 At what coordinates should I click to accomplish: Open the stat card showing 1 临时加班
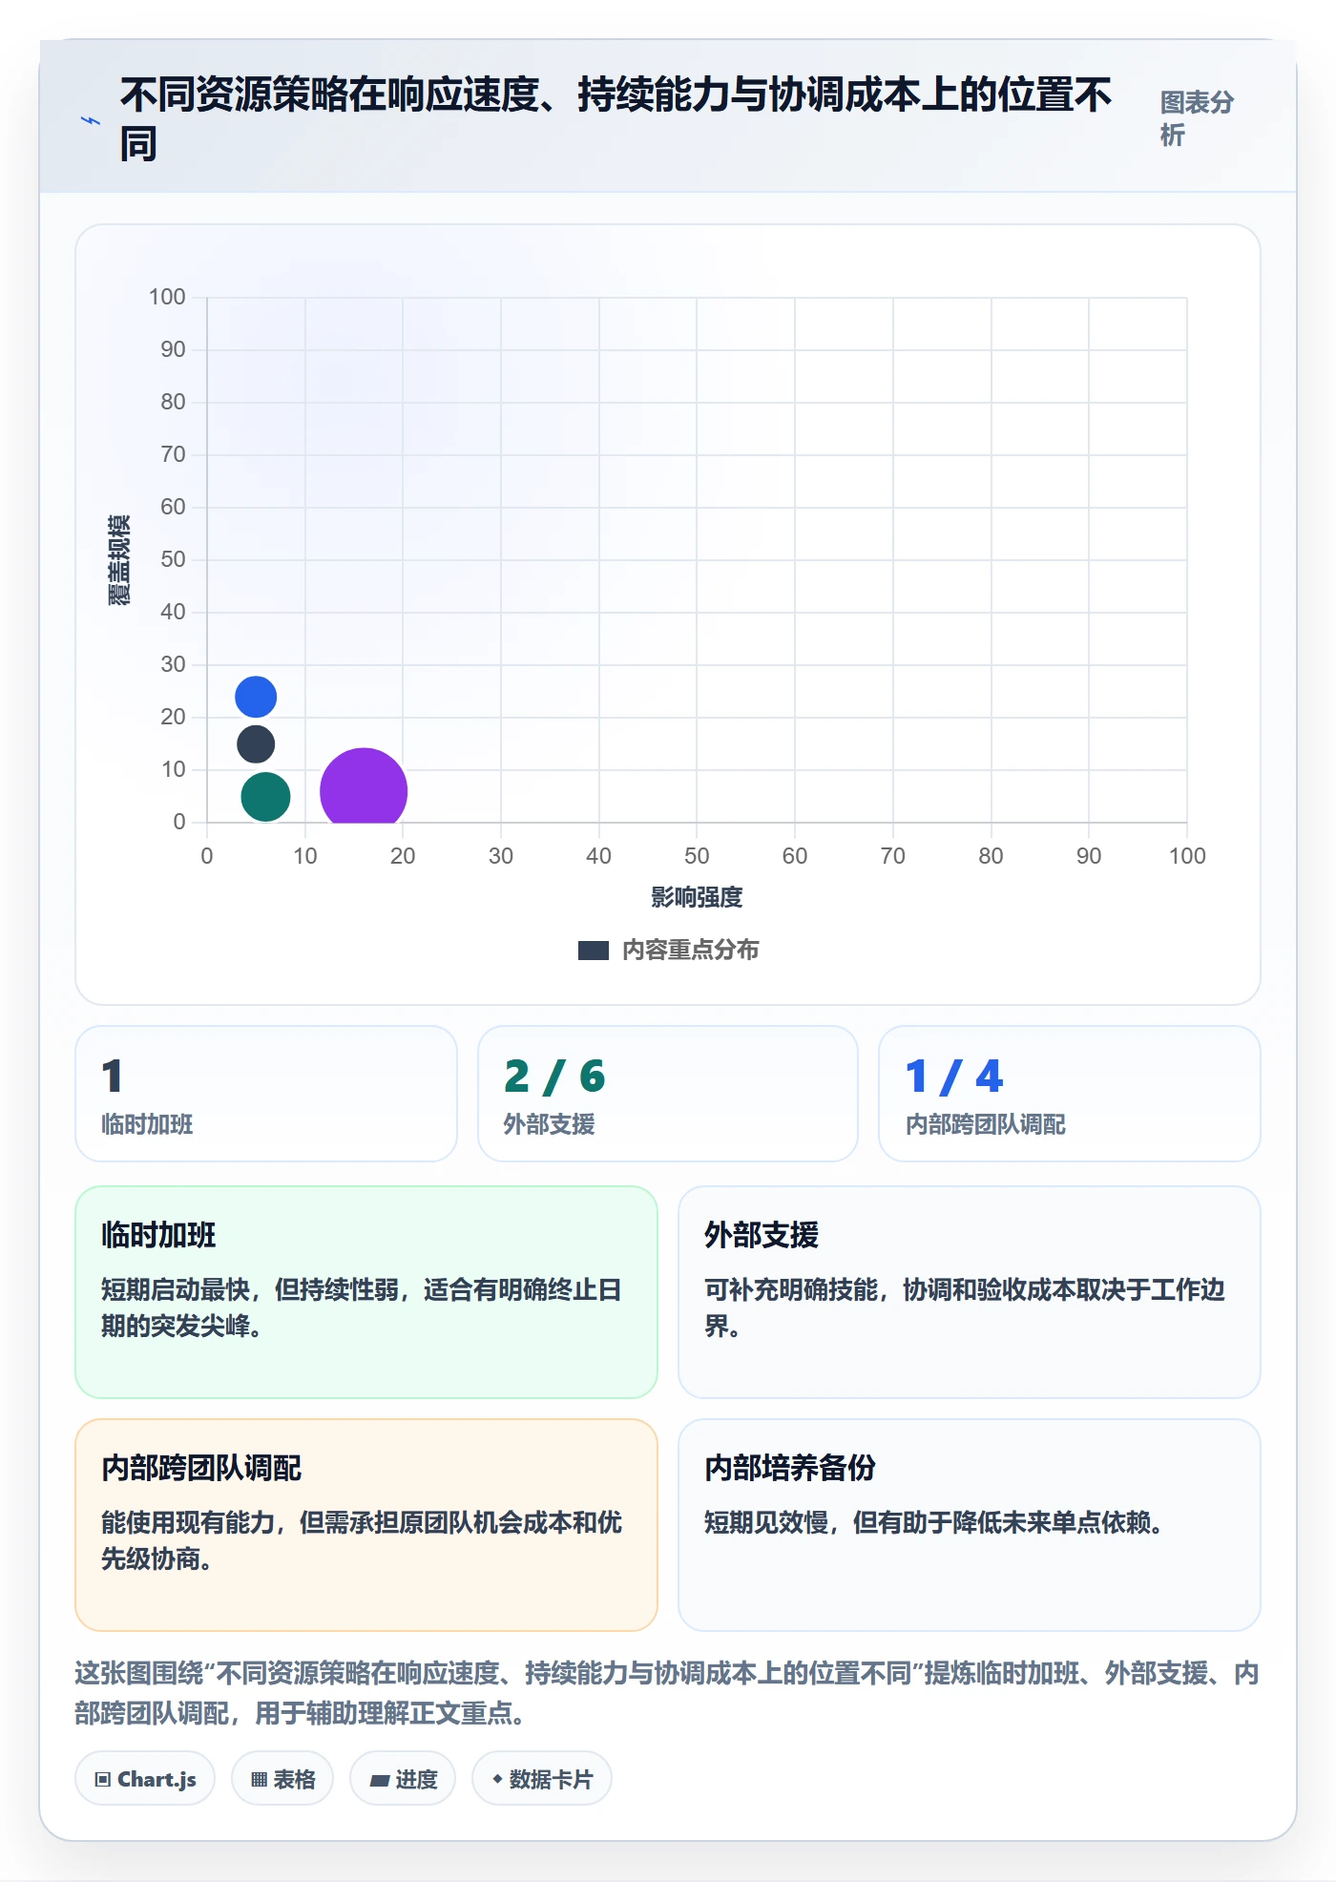pyautogui.click(x=266, y=1094)
